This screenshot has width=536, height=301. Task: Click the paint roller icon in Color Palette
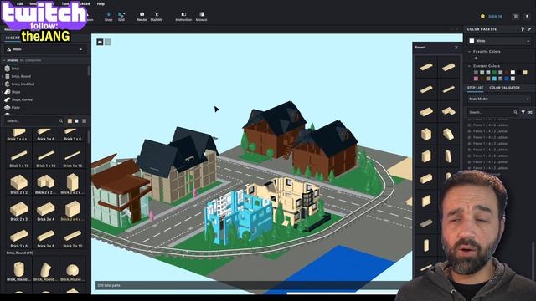(523, 29)
